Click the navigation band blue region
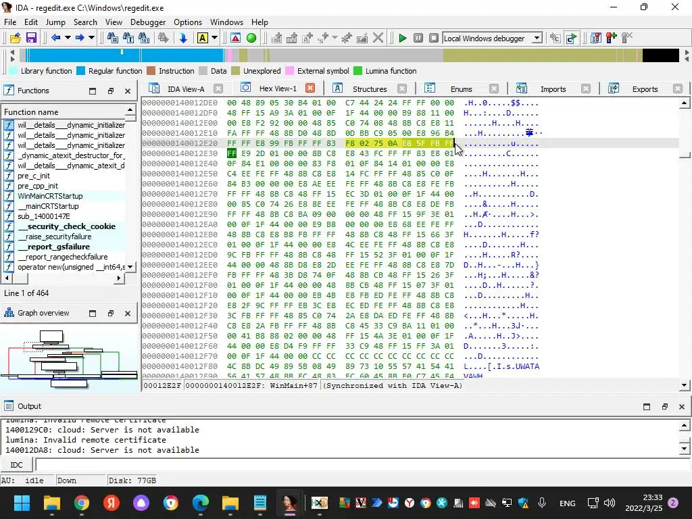 tap(124, 55)
